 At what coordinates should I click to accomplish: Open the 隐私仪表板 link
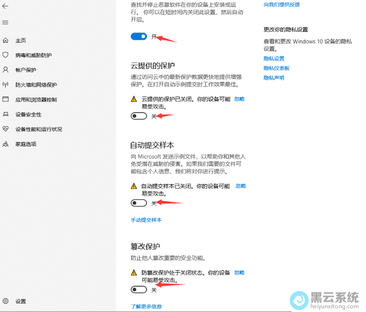276,68
